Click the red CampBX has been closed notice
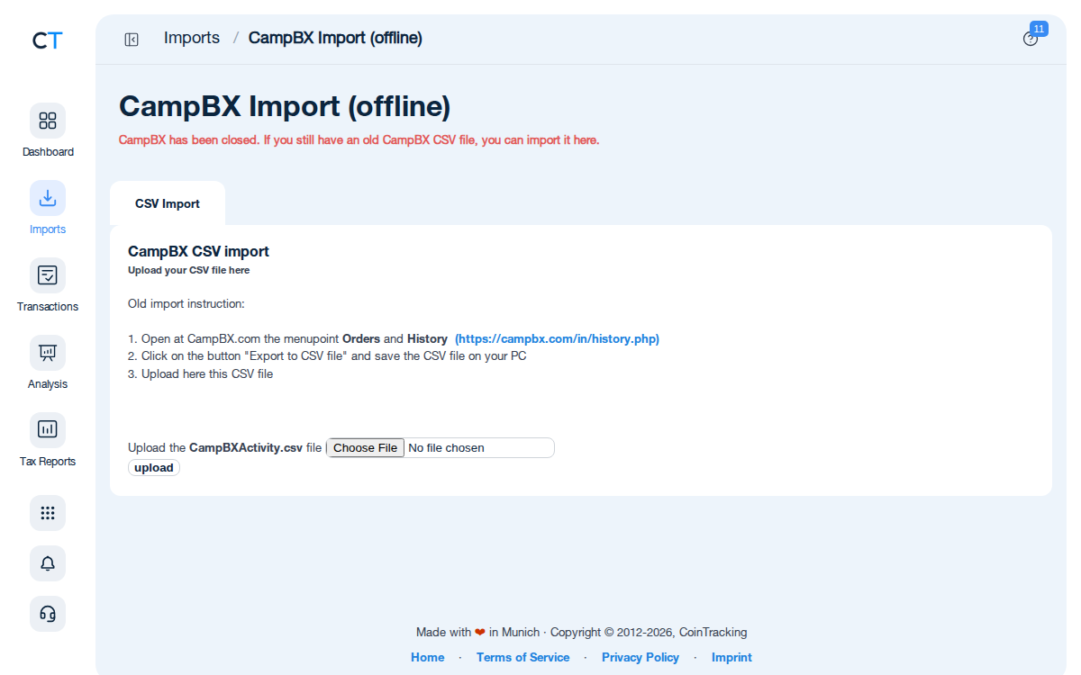This screenshot has height=675, width=1081. click(x=359, y=140)
